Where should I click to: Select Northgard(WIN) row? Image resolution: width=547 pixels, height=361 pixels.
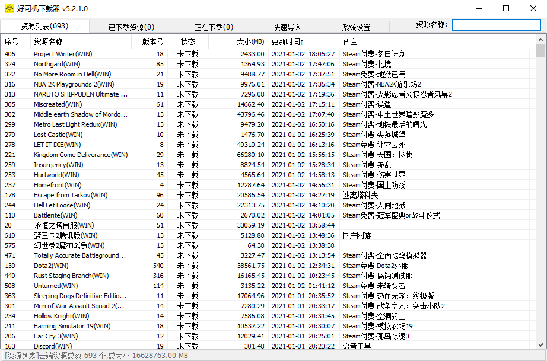point(268,64)
